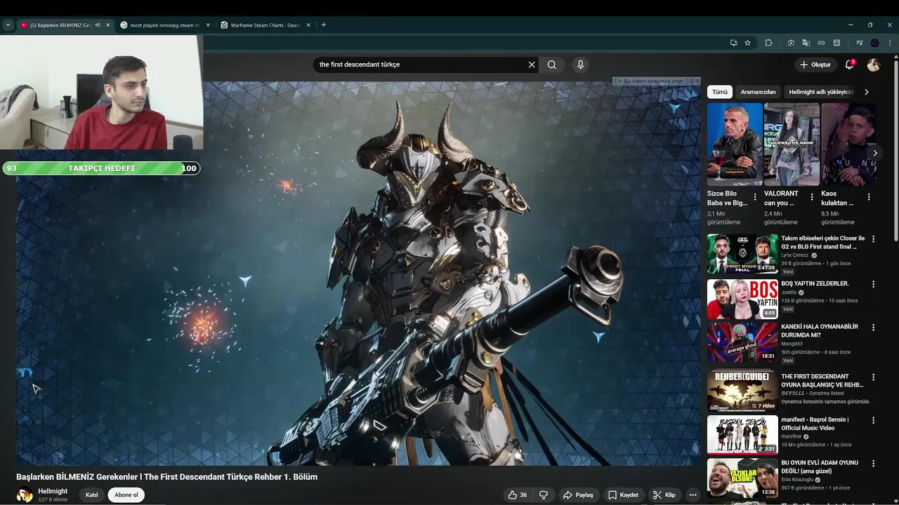Join the channel with Katıl button

[92, 495]
